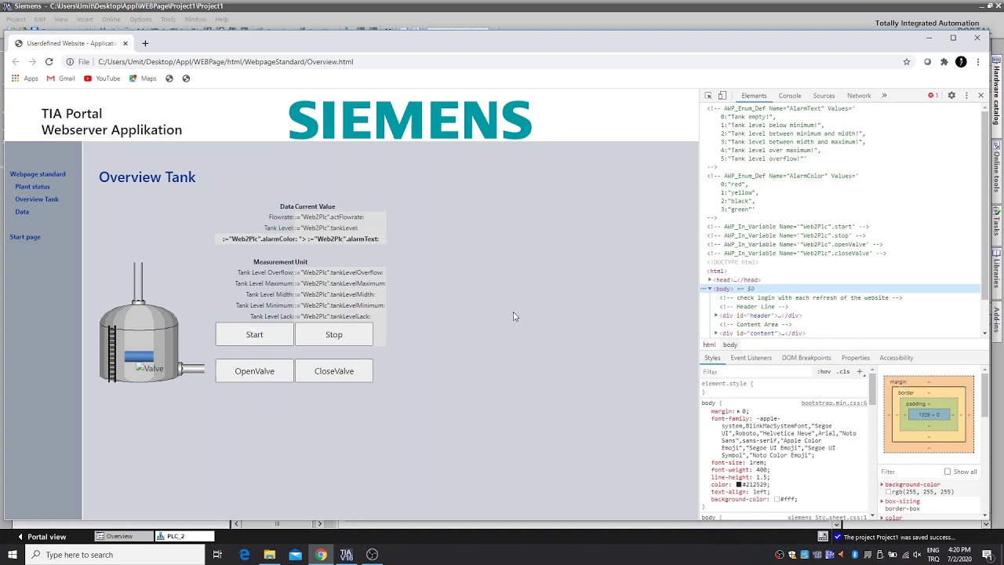Image resolution: width=1004 pixels, height=565 pixels.
Task: Click the broken Valve image placeholder
Action: pos(149,368)
